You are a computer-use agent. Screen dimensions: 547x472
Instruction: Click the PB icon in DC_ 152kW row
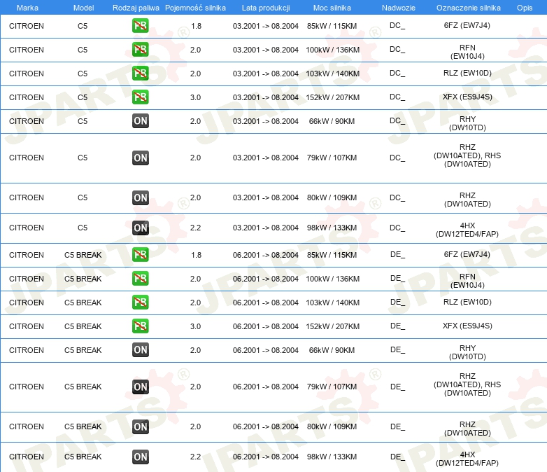pyautogui.click(x=141, y=97)
